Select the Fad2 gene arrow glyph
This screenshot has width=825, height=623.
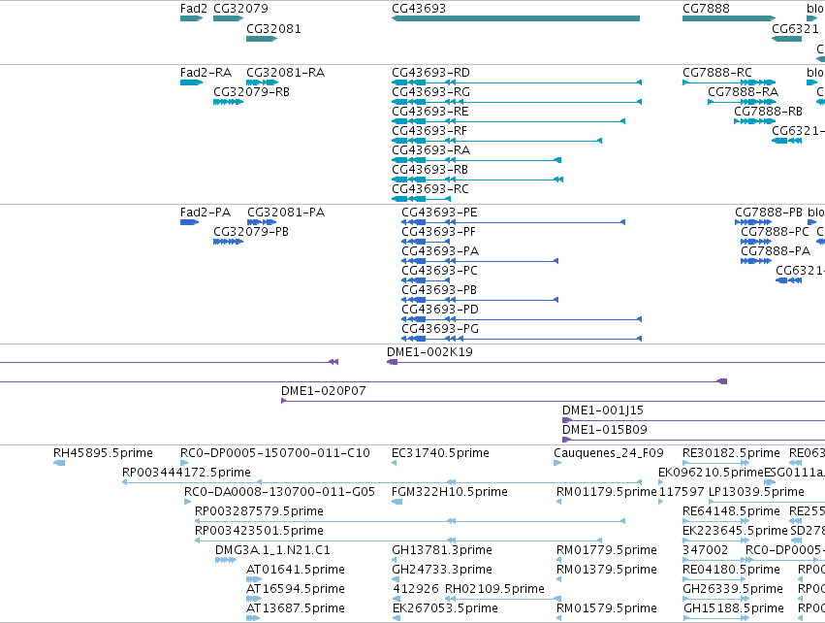[191, 18]
